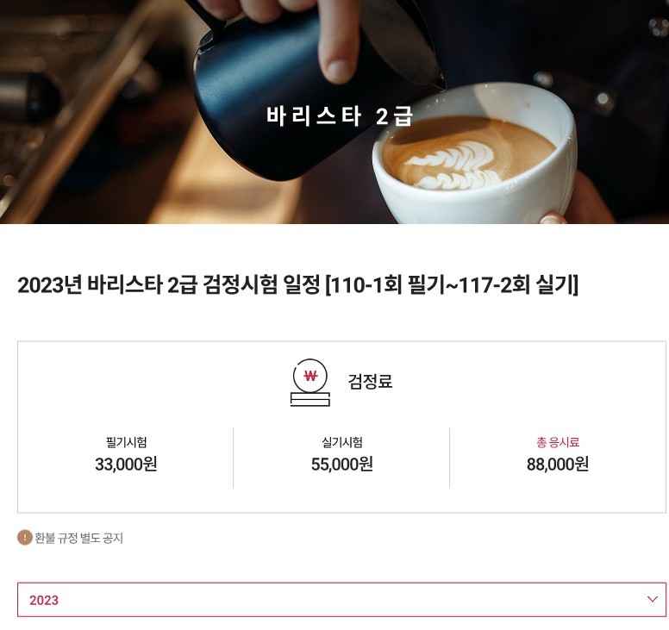Open the year selector showing 2023
The height and width of the screenshot is (630, 669).
coord(341,599)
